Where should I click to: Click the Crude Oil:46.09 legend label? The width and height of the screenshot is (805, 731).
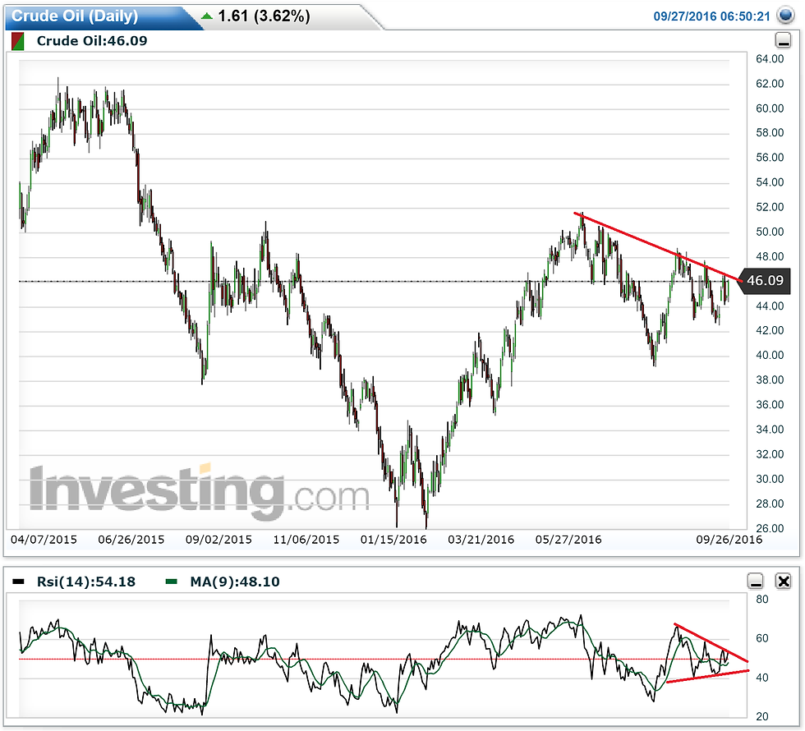coord(92,41)
